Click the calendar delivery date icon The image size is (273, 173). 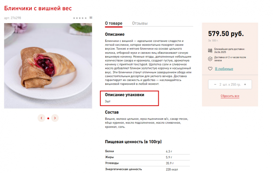[x=210, y=50]
